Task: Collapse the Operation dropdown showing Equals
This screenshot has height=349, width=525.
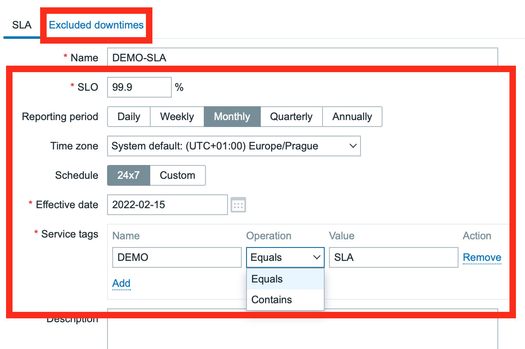Action: click(285, 257)
